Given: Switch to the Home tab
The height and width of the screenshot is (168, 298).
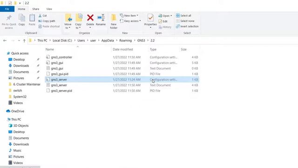Looking at the screenshot, I should point(21,9).
